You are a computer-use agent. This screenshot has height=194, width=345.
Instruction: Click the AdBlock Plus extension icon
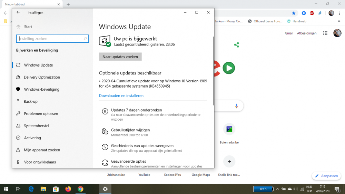(x=312, y=13)
